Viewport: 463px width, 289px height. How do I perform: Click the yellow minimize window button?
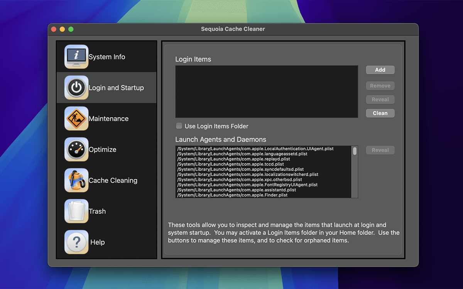[62, 29]
